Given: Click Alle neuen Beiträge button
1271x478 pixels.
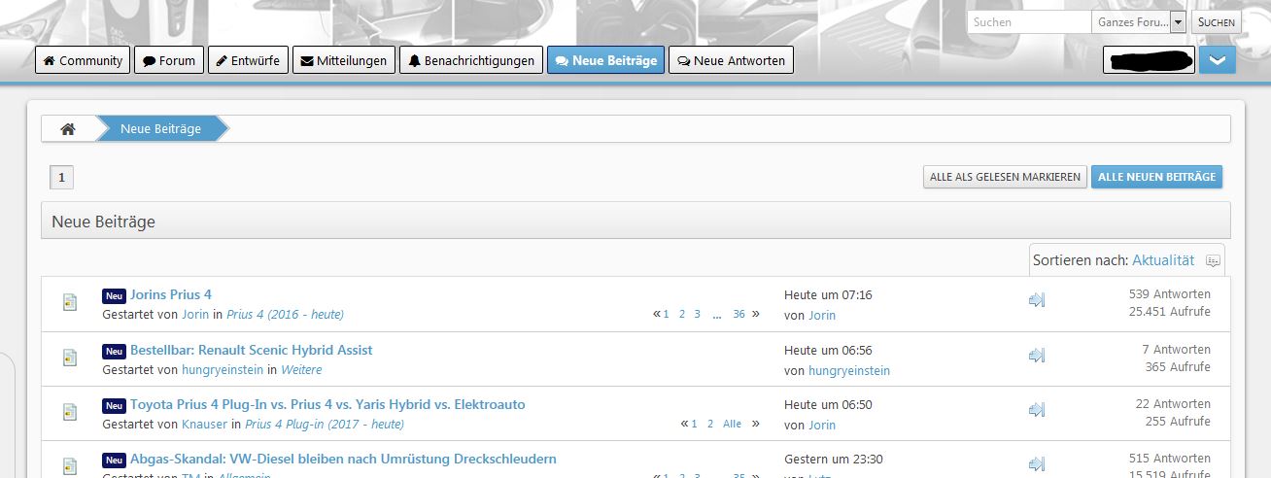Looking at the screenshot, I should 1156,177.
